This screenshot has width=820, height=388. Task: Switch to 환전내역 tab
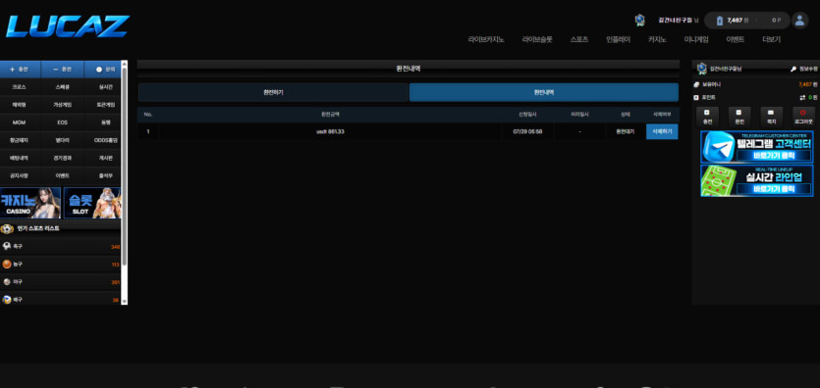[x=544, y=92]
